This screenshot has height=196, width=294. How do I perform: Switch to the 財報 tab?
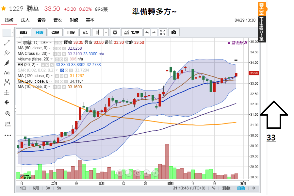coord(74,20)
